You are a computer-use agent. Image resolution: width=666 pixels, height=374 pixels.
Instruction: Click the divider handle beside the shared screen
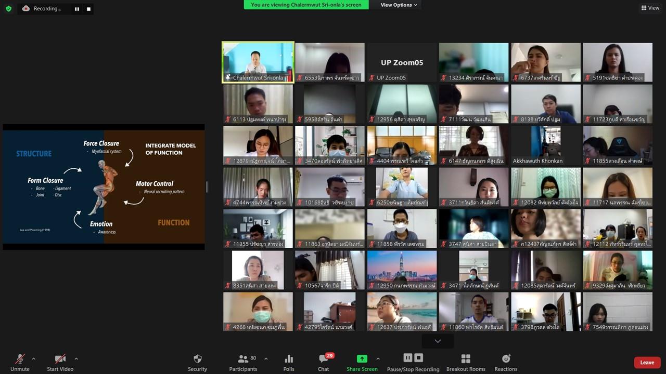(207, 187)
